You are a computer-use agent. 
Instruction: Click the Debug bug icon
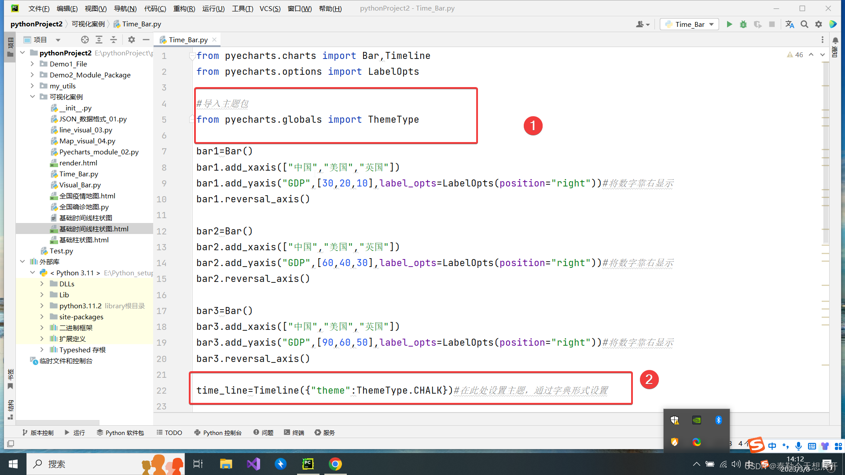(743, 24)
